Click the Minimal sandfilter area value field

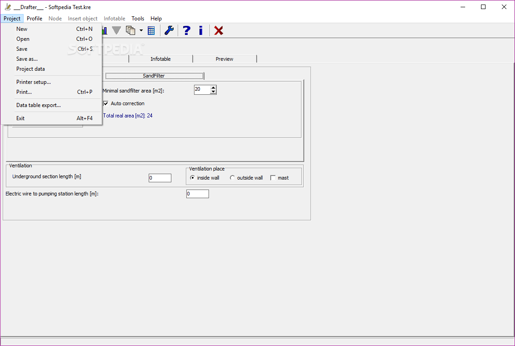202,89
